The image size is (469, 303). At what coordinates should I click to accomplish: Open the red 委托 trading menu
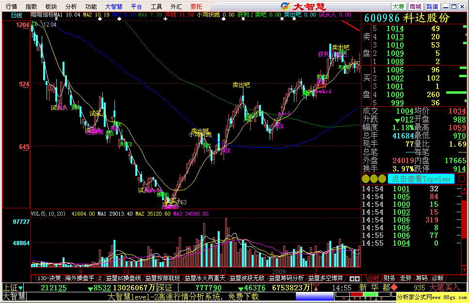pos(196,7)
